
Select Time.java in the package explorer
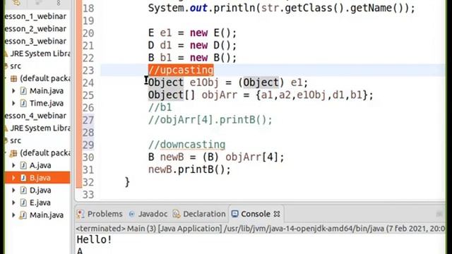pos(47,104)
